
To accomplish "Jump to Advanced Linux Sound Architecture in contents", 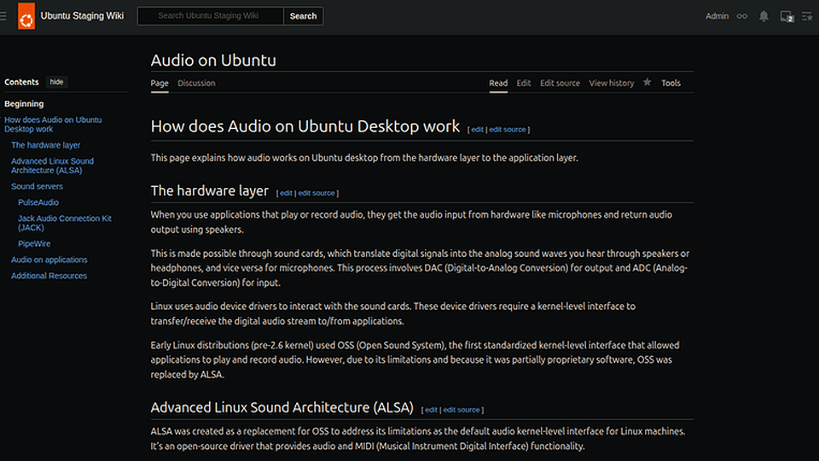I will click(x=52, y=166).
